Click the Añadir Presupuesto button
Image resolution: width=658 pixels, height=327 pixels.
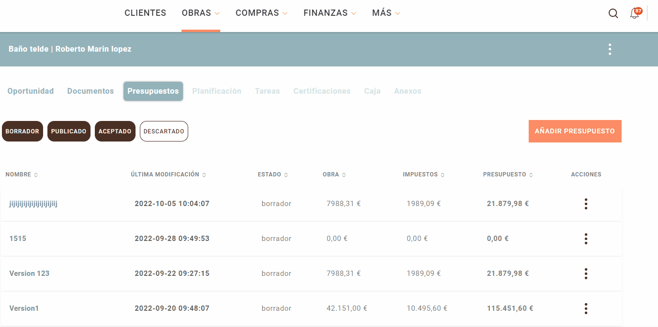575,131
